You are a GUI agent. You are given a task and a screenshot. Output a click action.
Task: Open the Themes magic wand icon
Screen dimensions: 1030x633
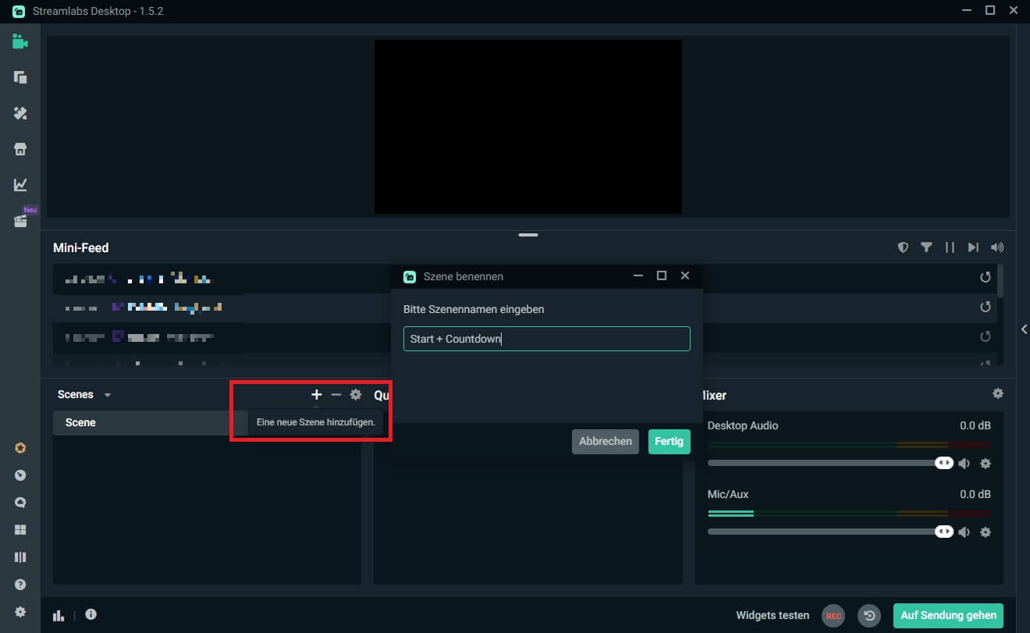pos(20,113)
